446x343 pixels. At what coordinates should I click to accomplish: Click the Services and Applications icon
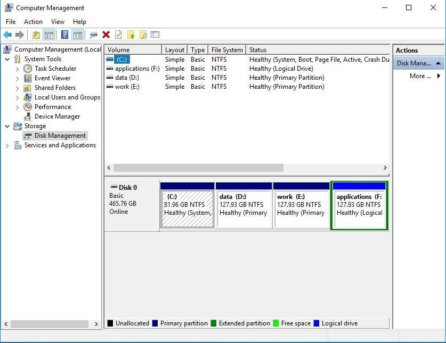point(18,145)
